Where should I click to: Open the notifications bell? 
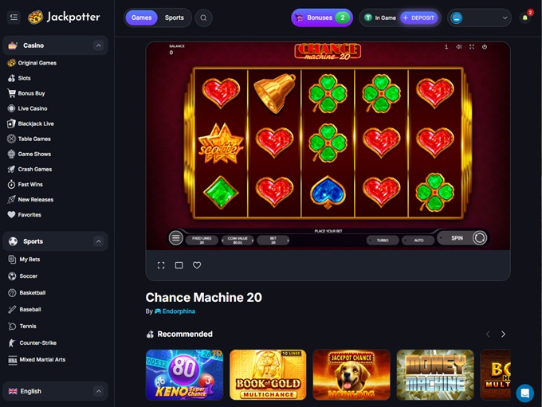point(524,18)
